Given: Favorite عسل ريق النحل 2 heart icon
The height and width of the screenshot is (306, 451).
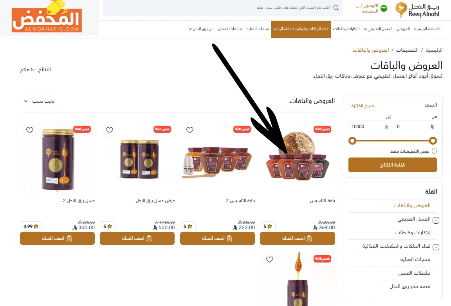Looking at the screenshot, I should (30, 130).
